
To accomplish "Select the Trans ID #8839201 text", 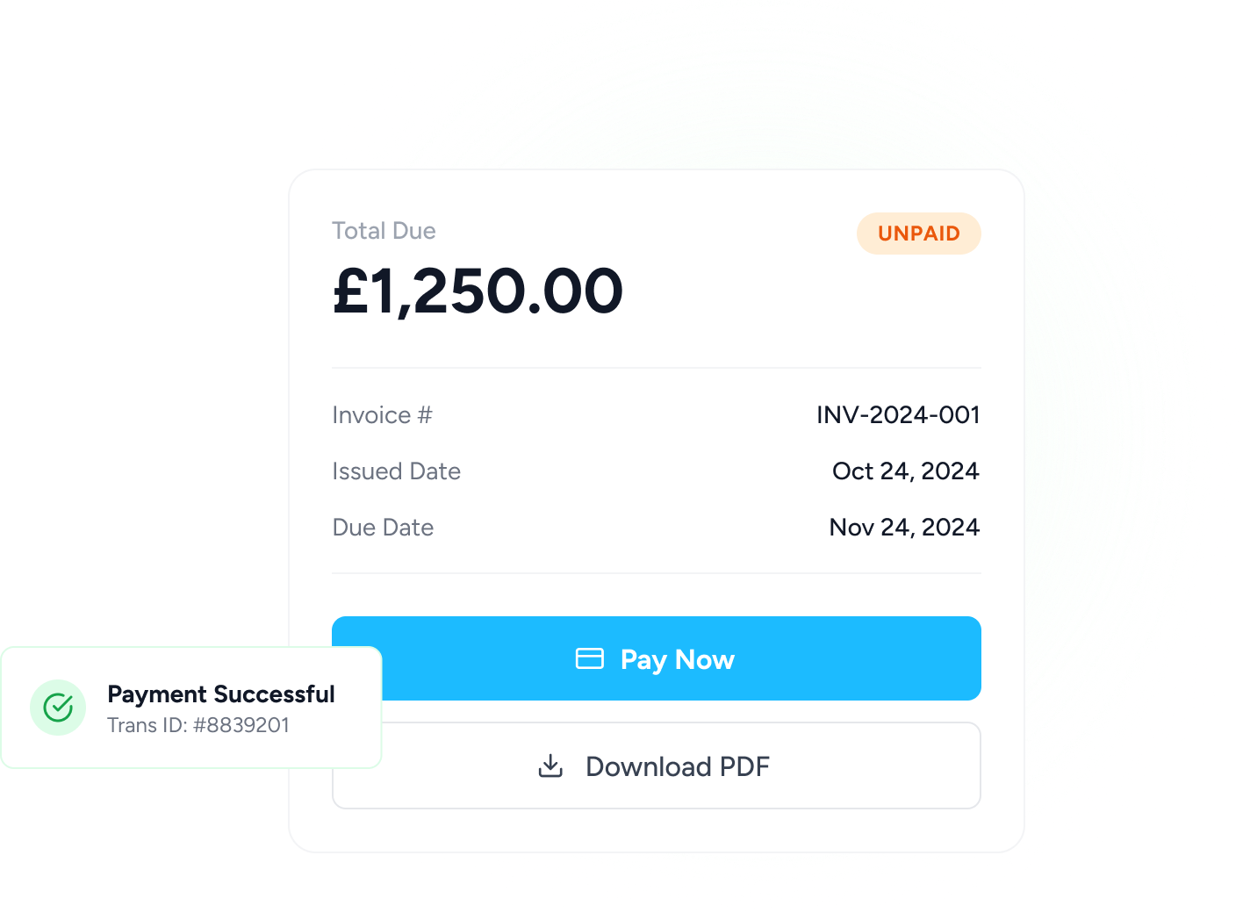I will point(198,725).
